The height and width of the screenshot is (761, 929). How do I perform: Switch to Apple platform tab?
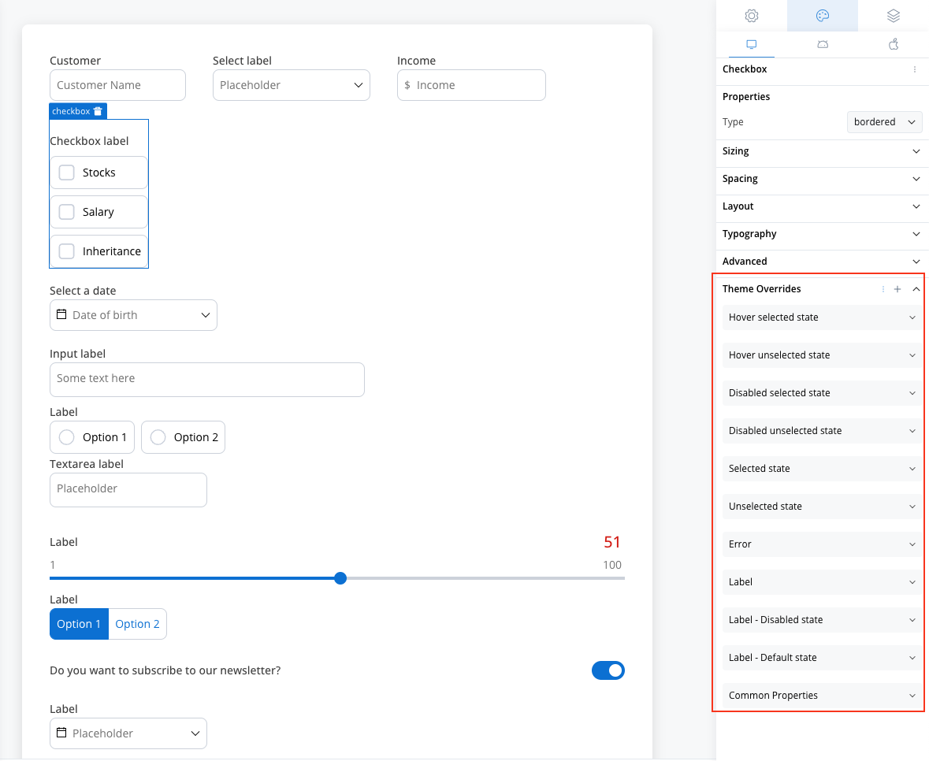[x=894, y=44]
